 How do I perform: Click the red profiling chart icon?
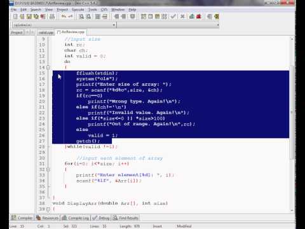[199, 17]
